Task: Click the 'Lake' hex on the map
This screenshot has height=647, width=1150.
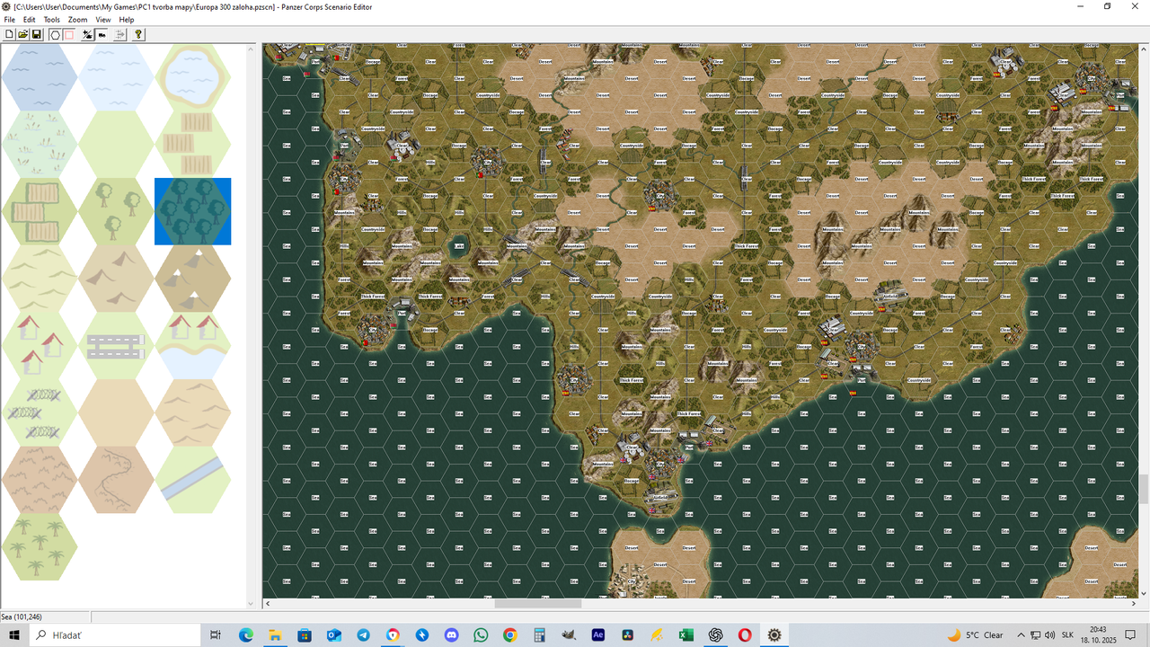Action: tap(459, 245)
